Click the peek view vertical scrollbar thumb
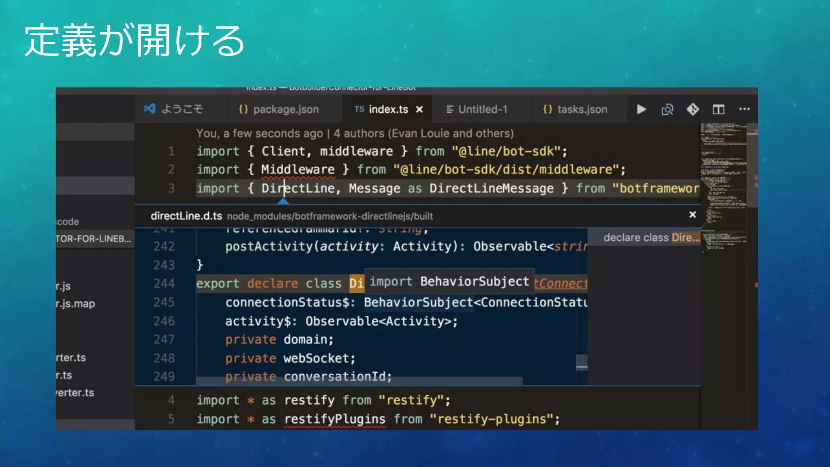830x467 pixels. click(x=582, y=362)
